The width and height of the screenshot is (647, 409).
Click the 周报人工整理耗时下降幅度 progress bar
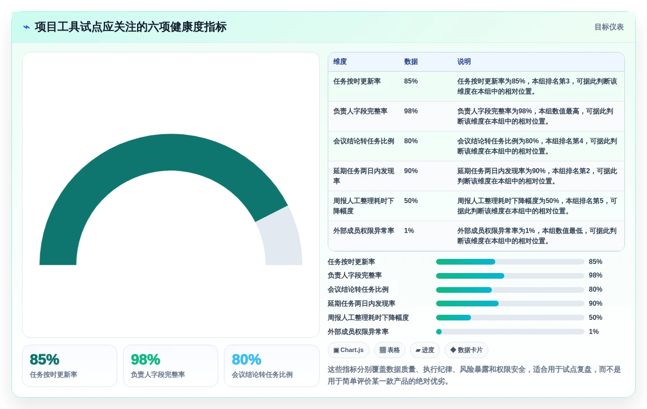[x=510, y=318]
